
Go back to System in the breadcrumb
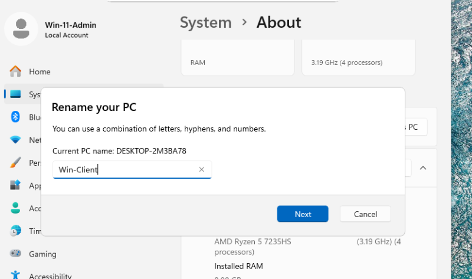coord(205,22)
